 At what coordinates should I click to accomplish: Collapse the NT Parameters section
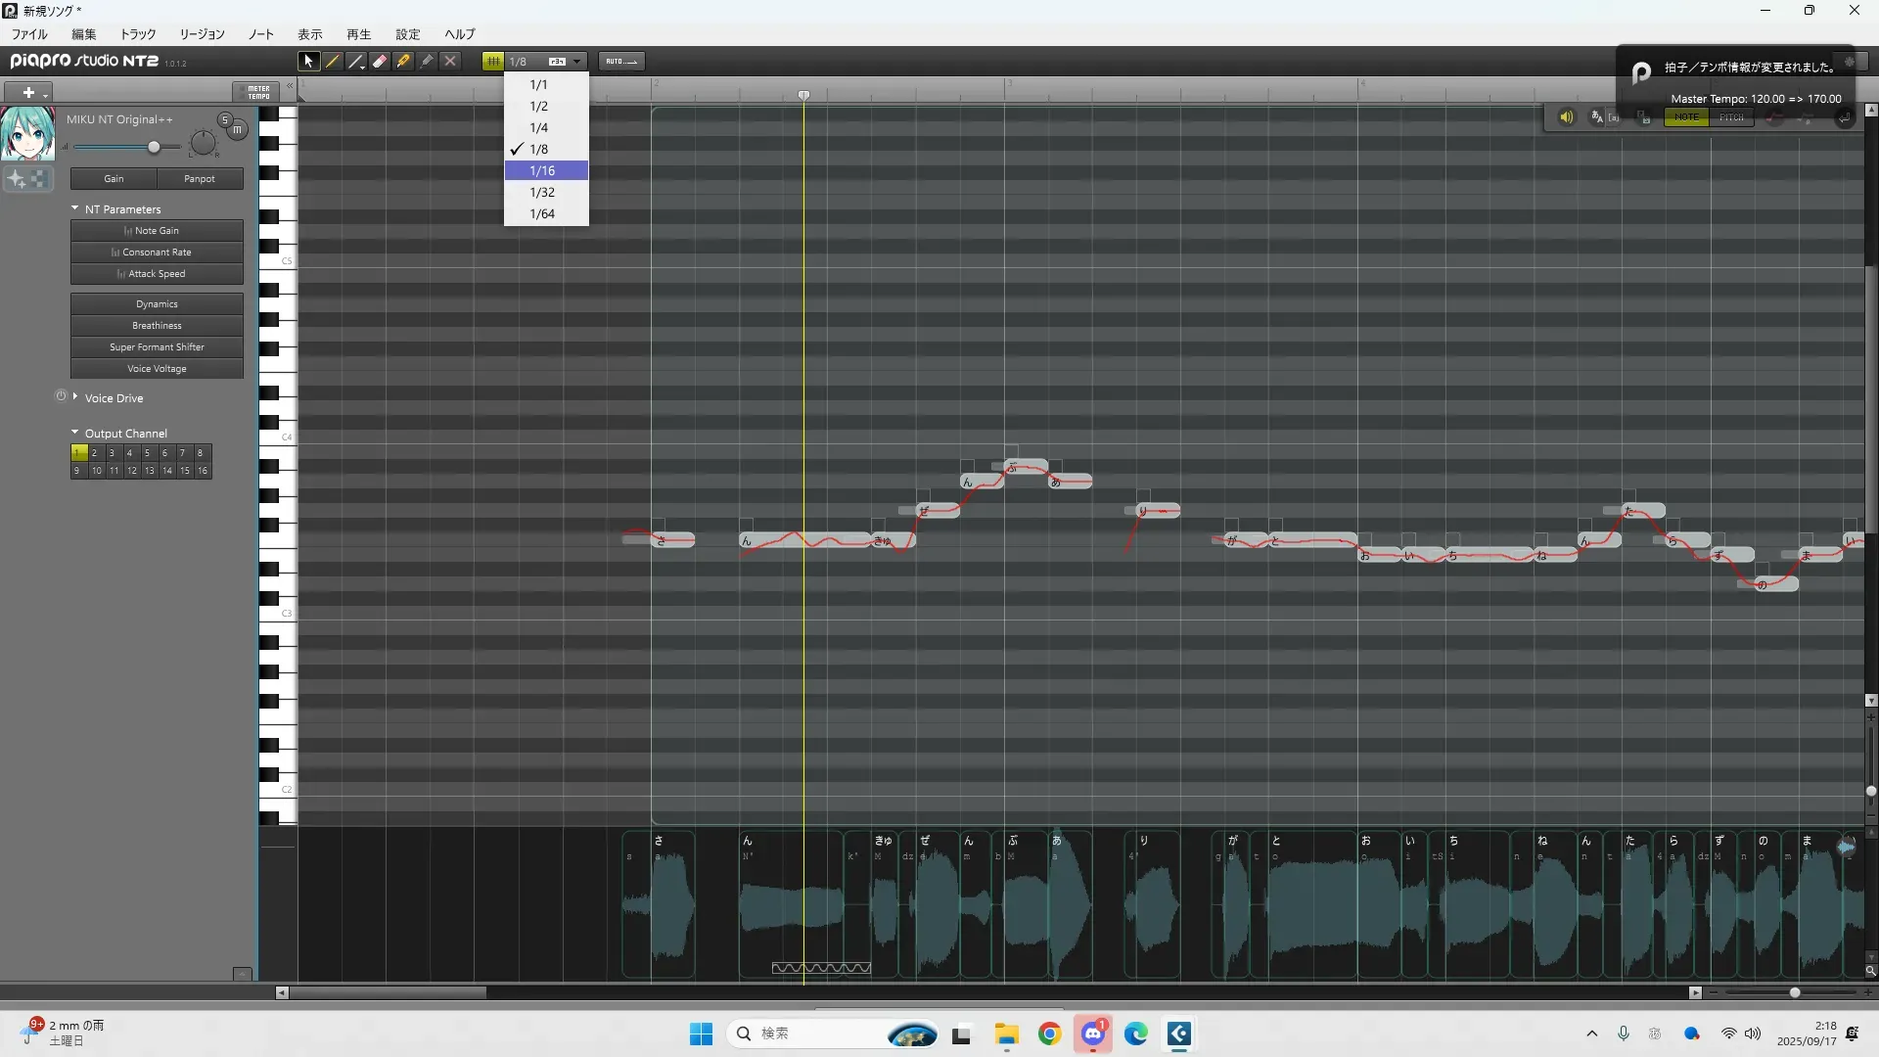[x=75, y=208]
